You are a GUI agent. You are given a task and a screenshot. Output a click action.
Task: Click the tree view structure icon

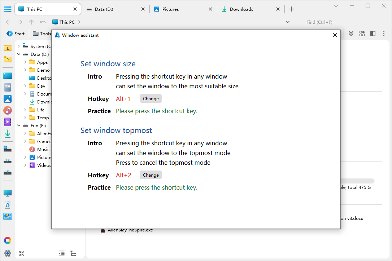click(73, 253)
